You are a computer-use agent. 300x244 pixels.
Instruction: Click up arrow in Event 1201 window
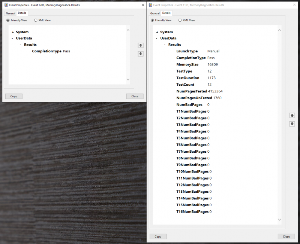(x=141, y=45)
